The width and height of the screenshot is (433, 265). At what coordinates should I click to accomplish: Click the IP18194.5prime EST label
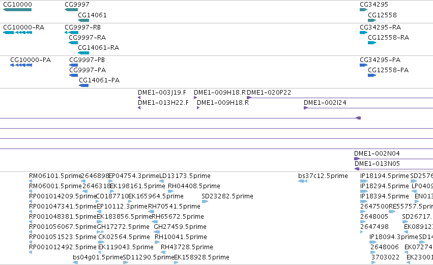385,176
